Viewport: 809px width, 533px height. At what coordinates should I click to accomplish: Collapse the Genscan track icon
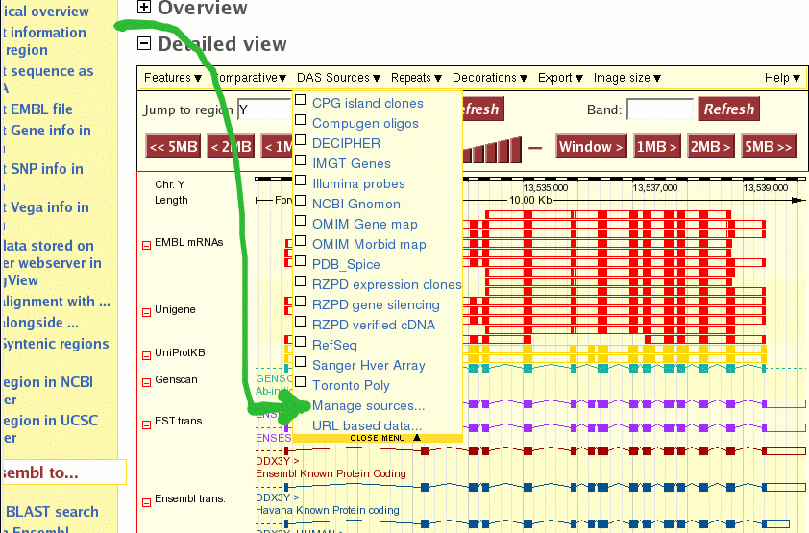pos(147,382)
